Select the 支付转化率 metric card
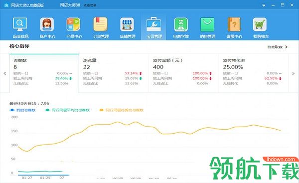299x183 pixels. 254,73
